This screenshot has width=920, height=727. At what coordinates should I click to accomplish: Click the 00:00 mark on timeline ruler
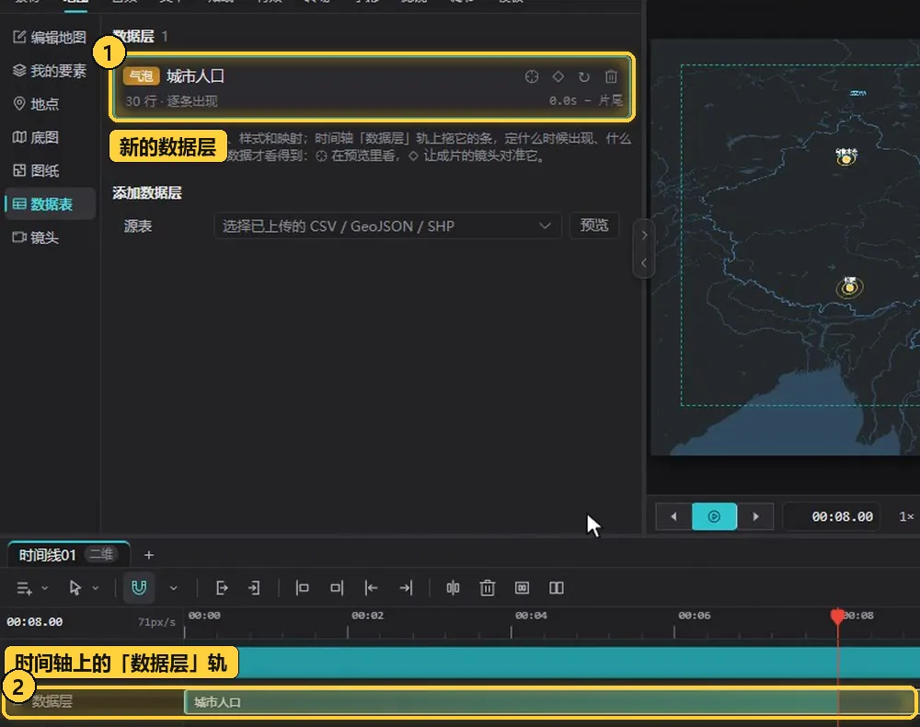click(x=204, y=616)
